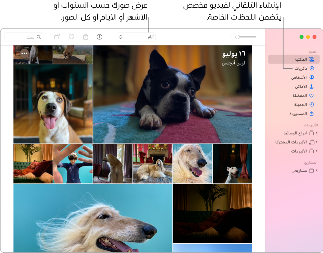Open My Projects (مشاريعي) under المشاريع
The height and width of the screenshot is (253, 323).
click(x=316, y=170)
